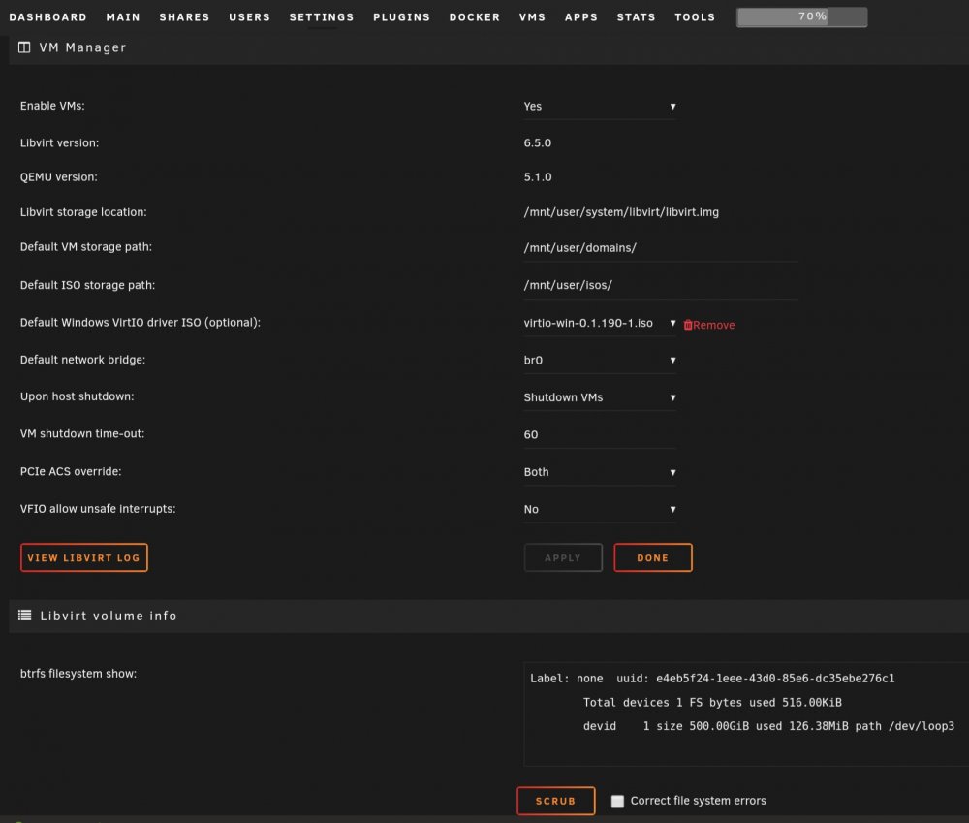Click the Default VM storage path field
This screenshot has height=823, width=969.
[x=660, y=248]
